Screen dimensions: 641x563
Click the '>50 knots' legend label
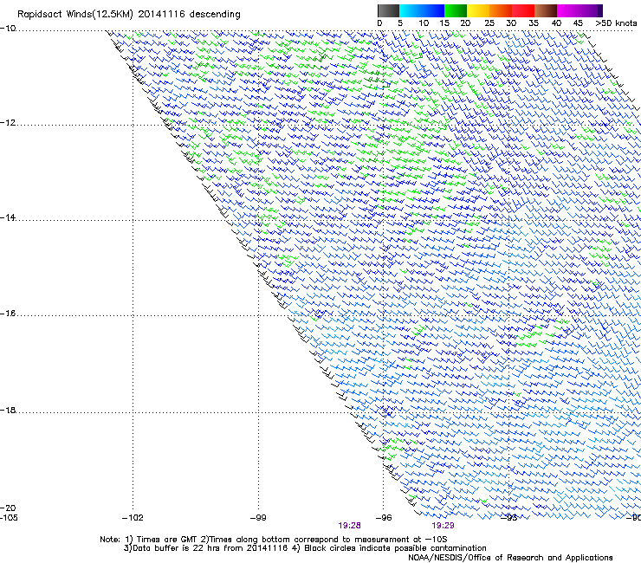(x=616, y=23)
